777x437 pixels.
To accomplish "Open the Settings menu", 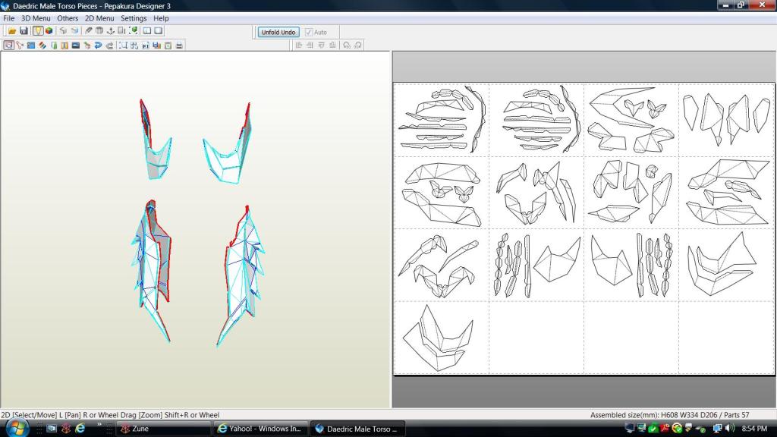I will point(134,18).
